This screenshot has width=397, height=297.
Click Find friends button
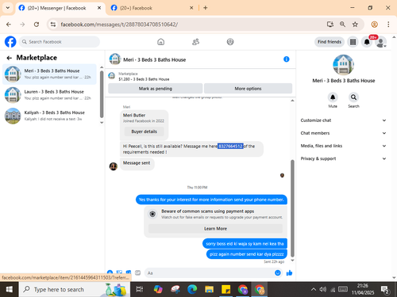[330, 42]
